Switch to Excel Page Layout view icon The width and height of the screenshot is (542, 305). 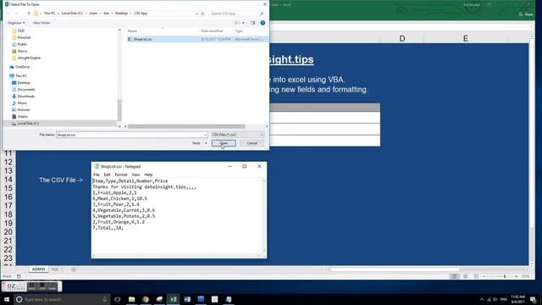coord(466,276)
